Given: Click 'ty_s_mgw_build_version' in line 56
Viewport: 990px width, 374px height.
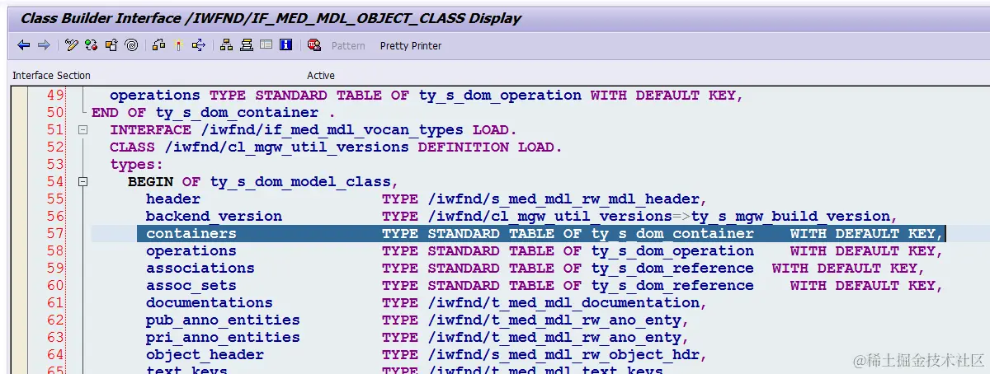Looking at the screenshot, I should pos(790,216).
